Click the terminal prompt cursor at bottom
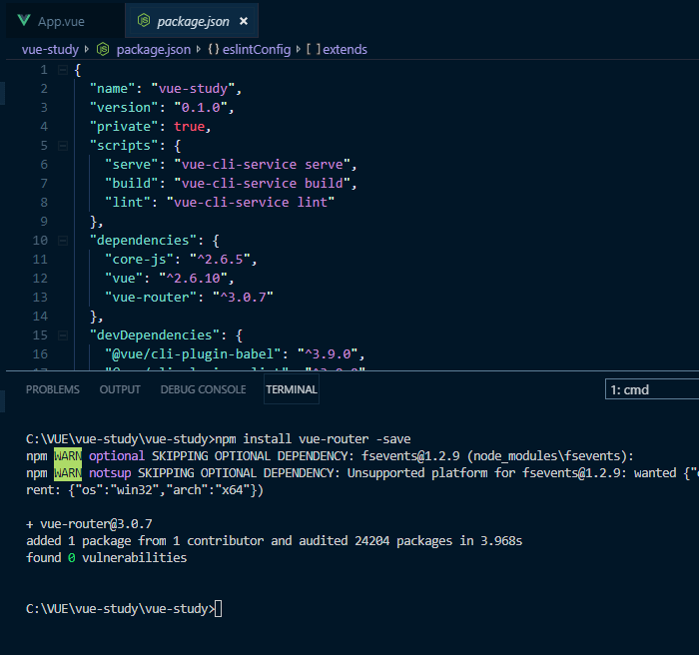The height and width of the screenshot is (655, 699). (x=218, y=609)
